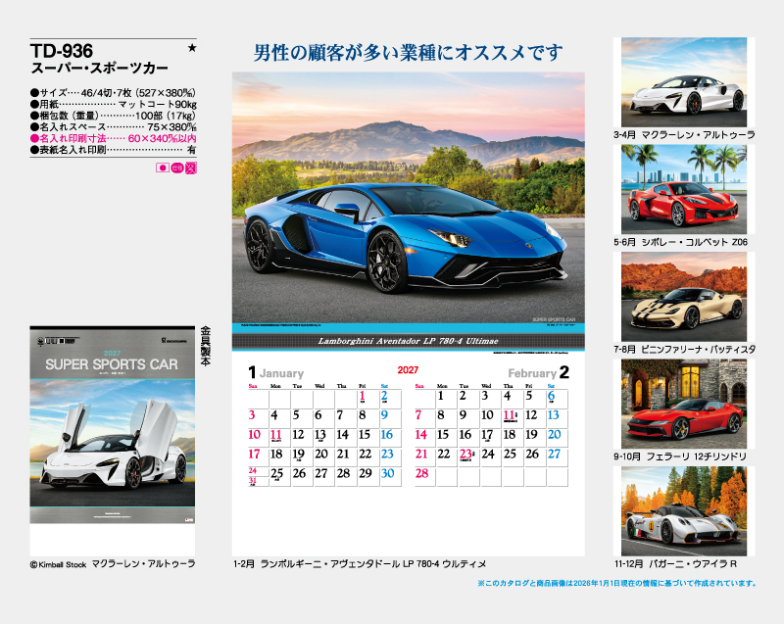Click the Sat header in February grid
The height and width of the screenshot is (624, 784).
coord(551,386)
